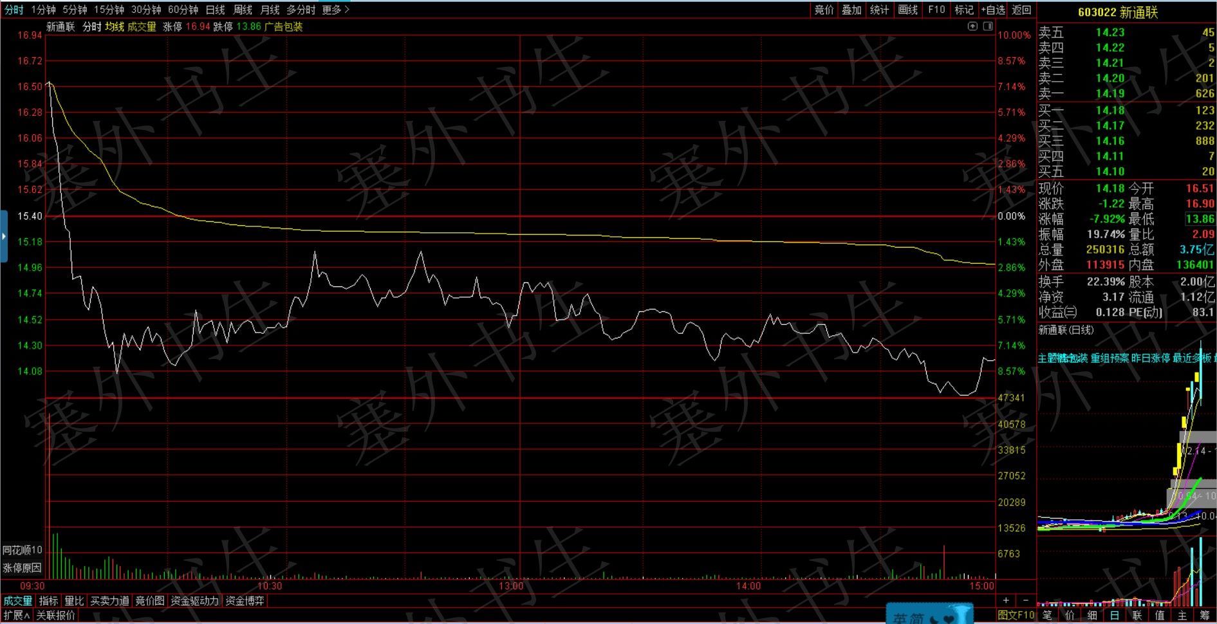The height and width of the screenshot is (624, 1217).
Task: Click the 总额 value 3.75亿
Action: coord(1196,250)
